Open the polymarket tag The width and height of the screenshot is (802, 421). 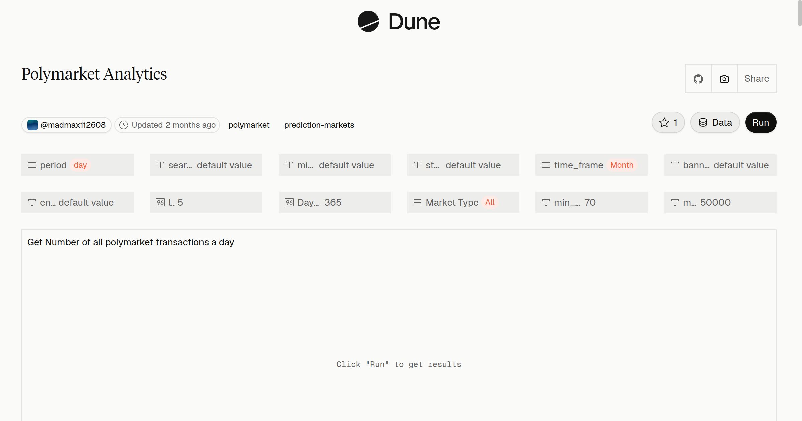point(249,125)
